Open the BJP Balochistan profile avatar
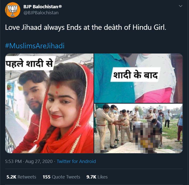189x185 pixels. click(13, 10)
